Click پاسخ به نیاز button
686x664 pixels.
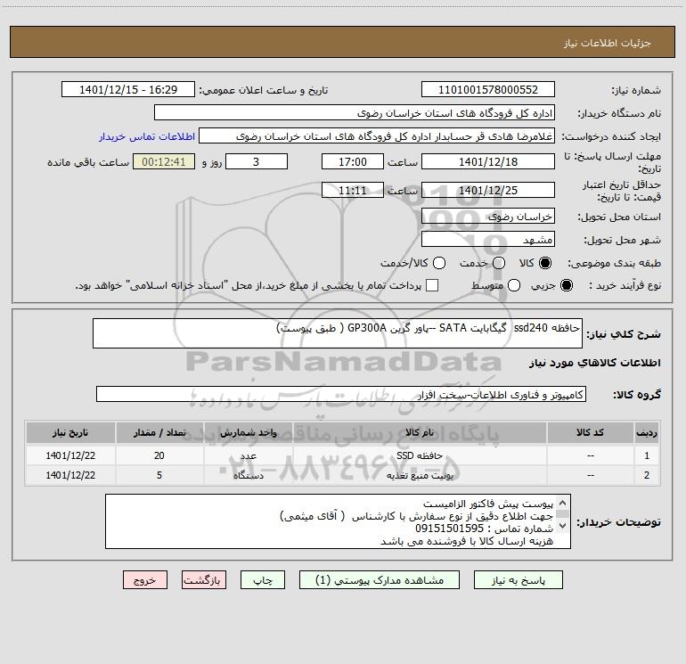(x=518, y=580)
